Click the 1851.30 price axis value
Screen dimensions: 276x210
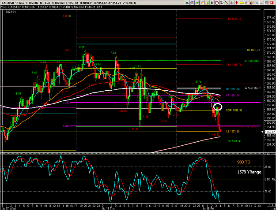coord(270,144)
